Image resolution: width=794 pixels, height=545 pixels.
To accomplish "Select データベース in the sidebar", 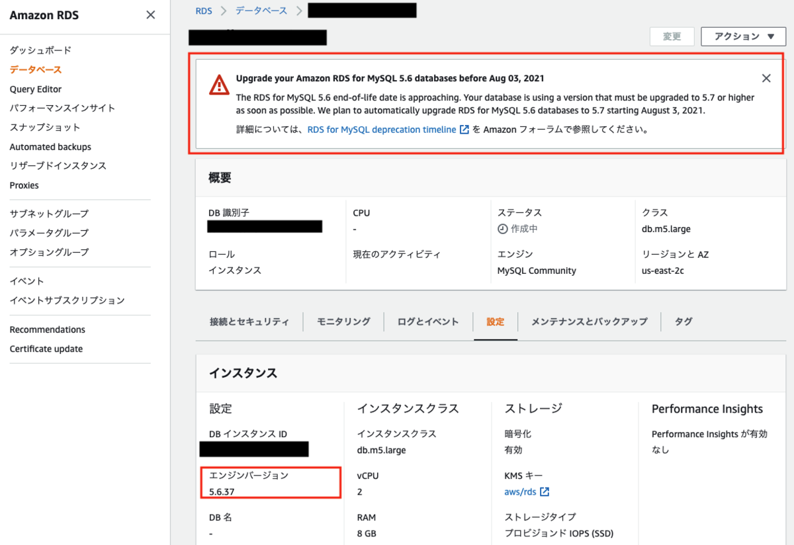I will (x=36, y=69).
